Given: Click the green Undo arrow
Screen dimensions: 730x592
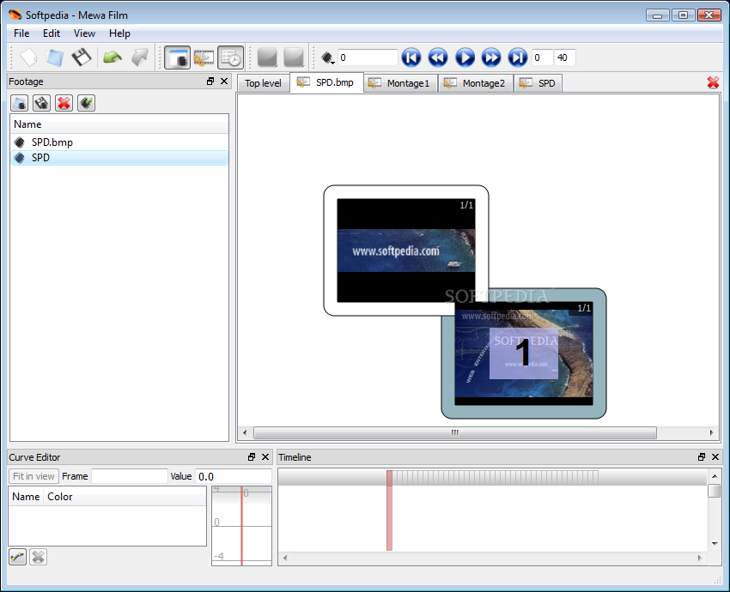Looking at the screenshot, I should click(x=113, y=57).
